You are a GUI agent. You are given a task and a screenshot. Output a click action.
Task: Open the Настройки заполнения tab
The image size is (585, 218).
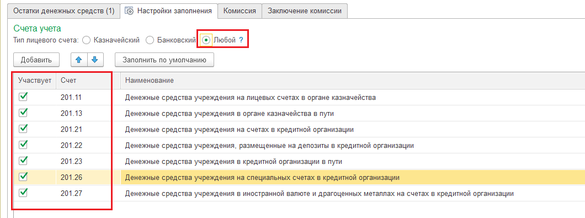[169, 11]
